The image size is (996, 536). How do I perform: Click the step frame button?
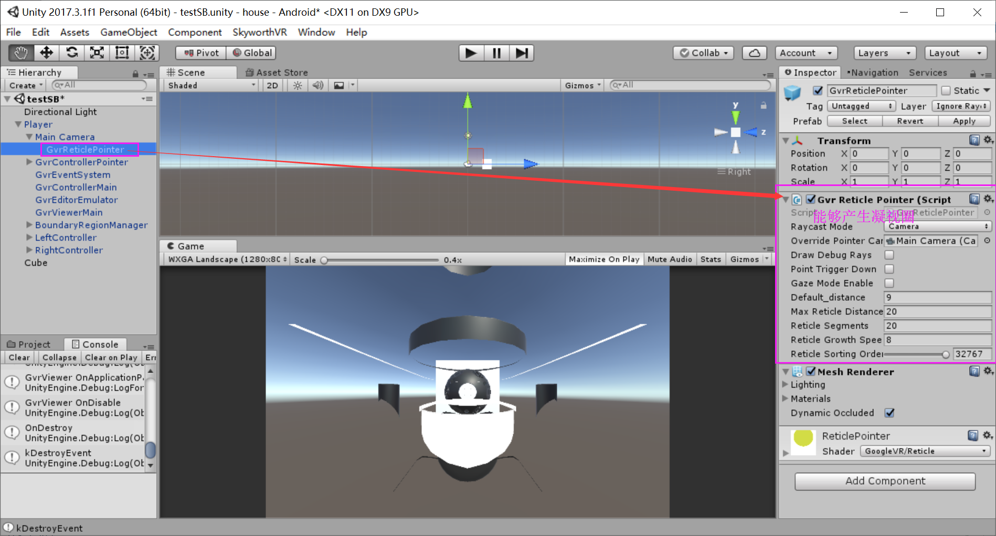(x=521, y=52)
